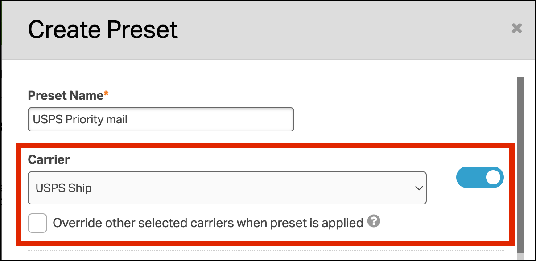
Task: Click the dotted divider below the Carrier section
Action: pos(265,250)
